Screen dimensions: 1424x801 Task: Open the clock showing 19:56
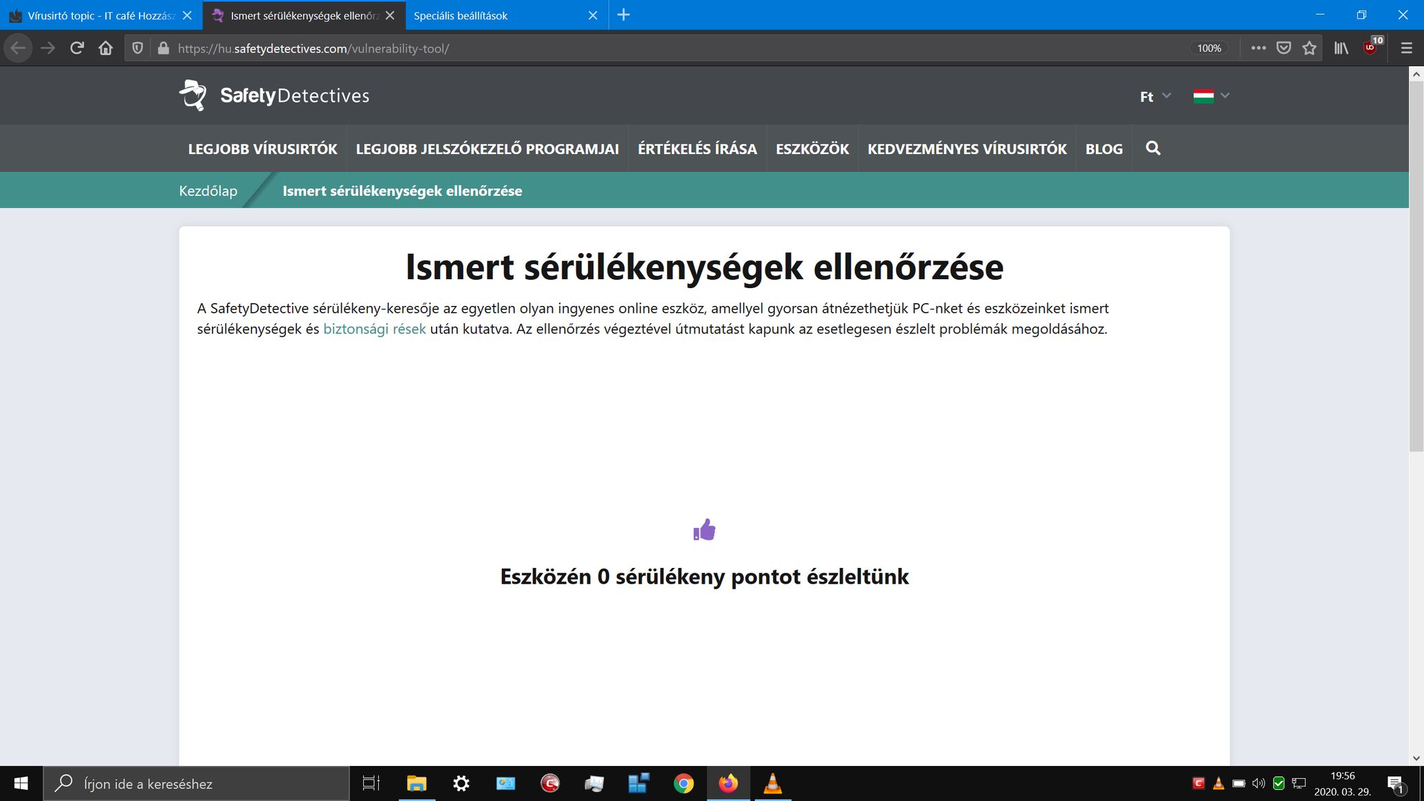tap(1342, 783)
